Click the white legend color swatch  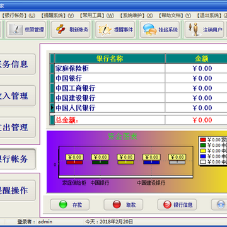(203, 161)
